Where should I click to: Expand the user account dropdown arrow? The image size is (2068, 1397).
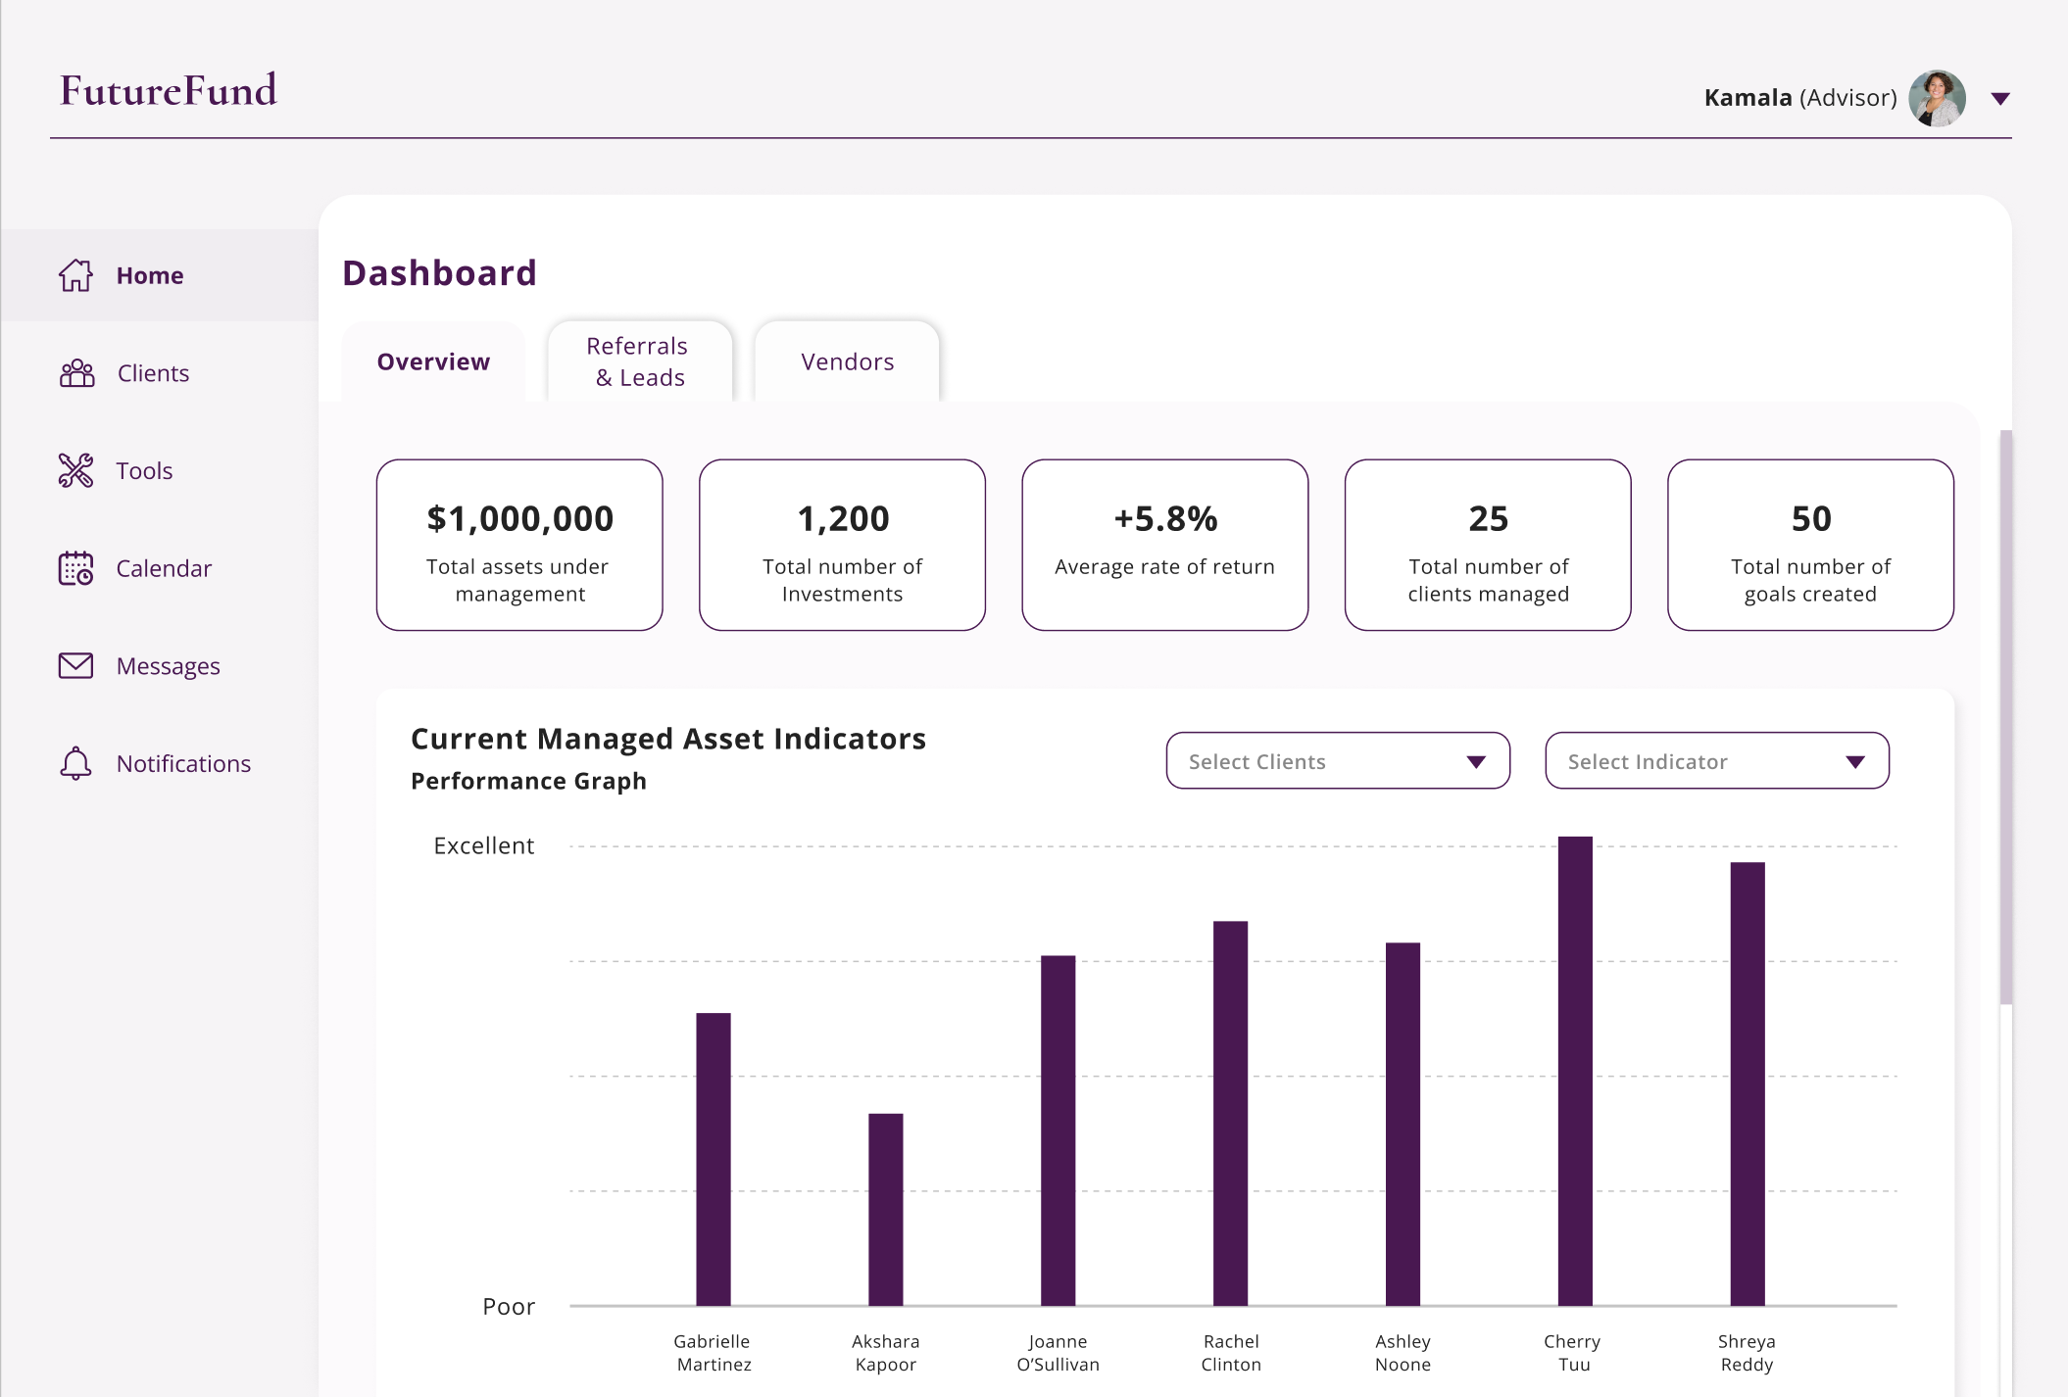(2000, 99)
